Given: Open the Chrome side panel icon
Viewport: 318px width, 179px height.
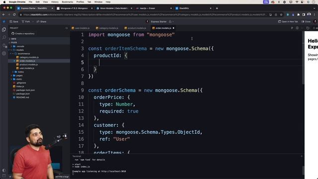Looking at the screenshot, I should click(304, 14).
